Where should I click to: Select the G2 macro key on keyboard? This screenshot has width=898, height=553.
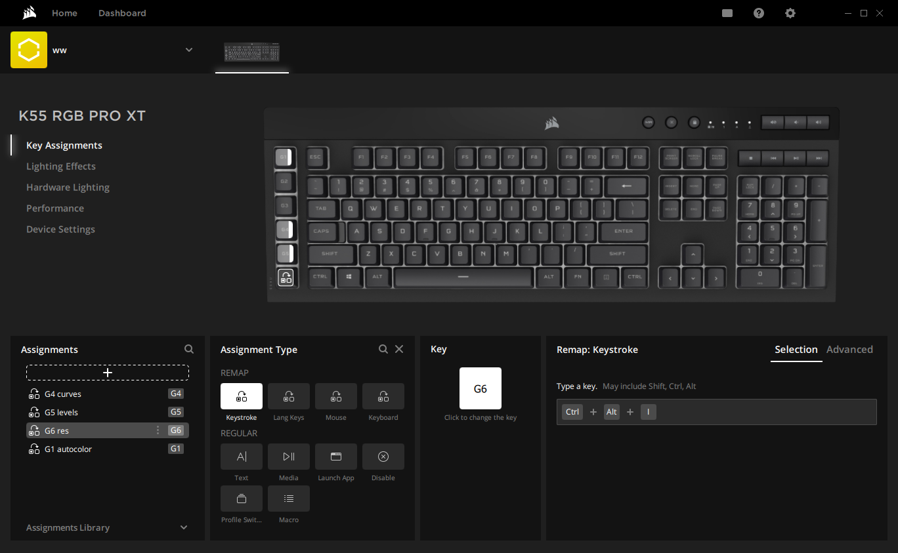point(284,182)
